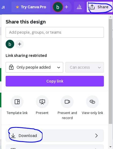Select the View-only link icon
113x149 pixels.
click(92, 102)
